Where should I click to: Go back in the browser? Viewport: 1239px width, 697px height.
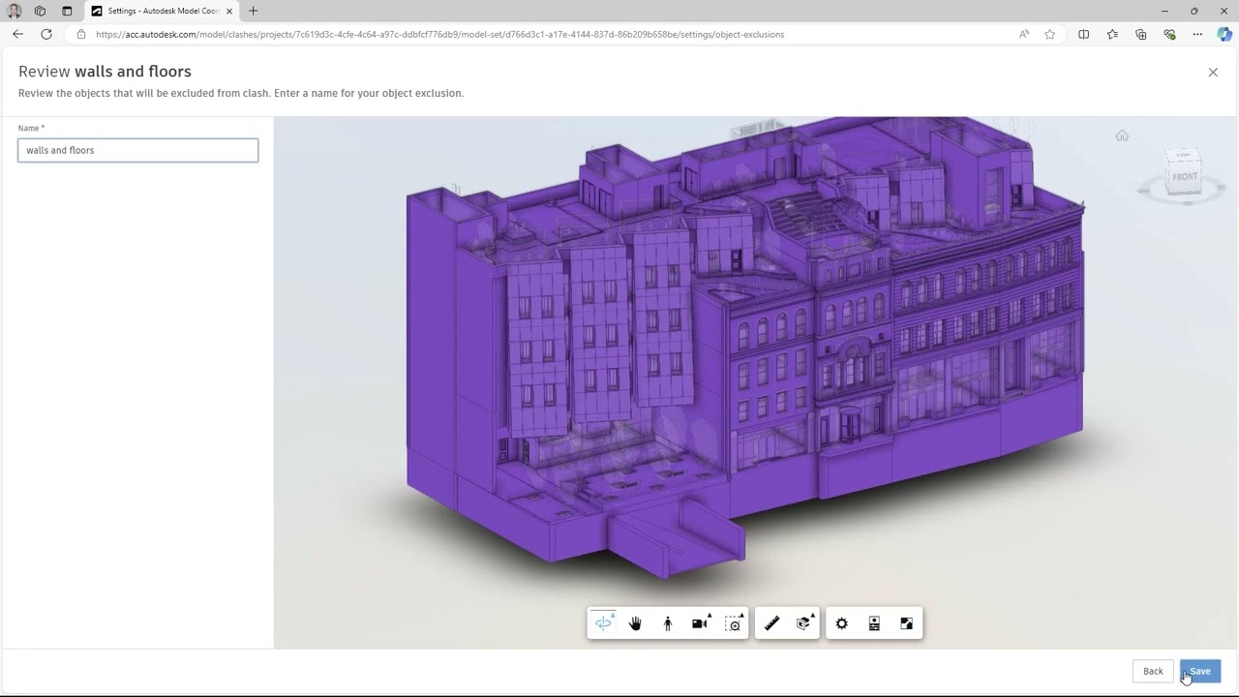(17, 34)
